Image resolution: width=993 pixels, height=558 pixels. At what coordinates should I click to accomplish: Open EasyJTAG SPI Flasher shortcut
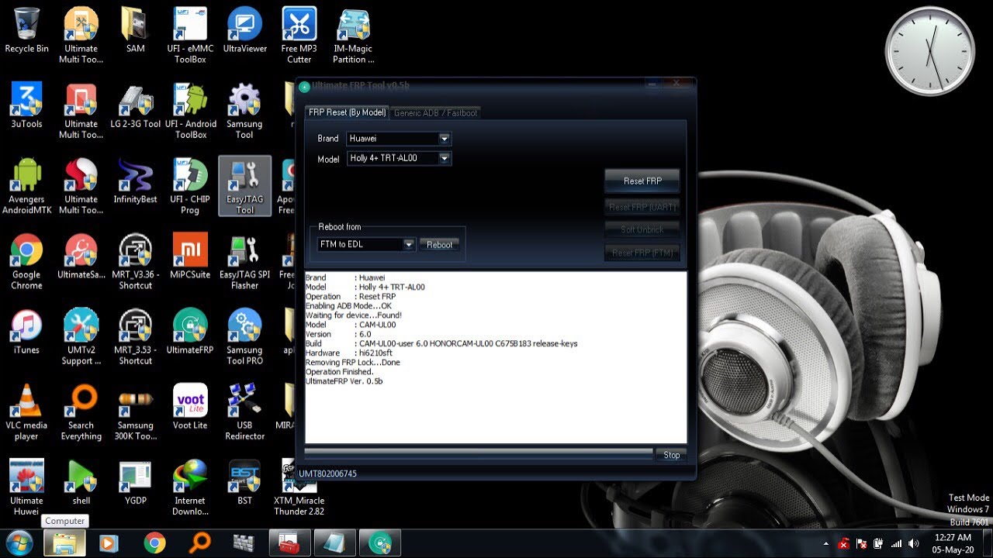coord(244,261)
